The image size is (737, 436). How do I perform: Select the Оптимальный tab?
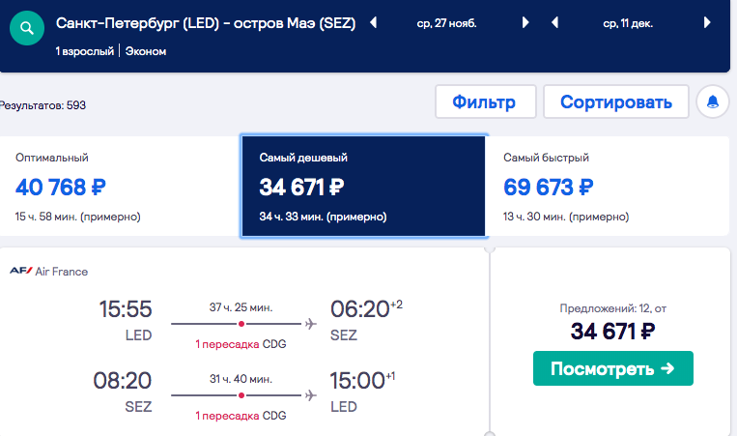click(120, 187)
